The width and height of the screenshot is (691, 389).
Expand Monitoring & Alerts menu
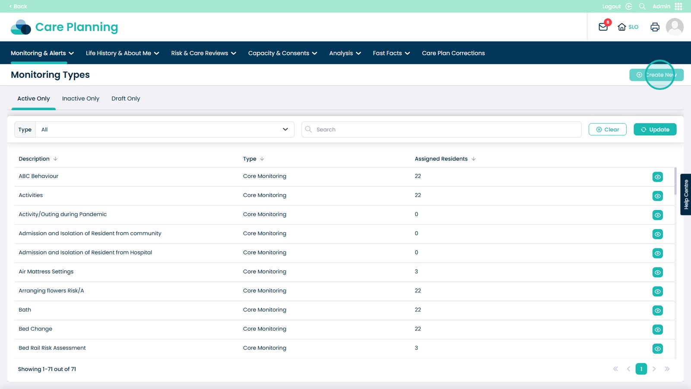42,53
